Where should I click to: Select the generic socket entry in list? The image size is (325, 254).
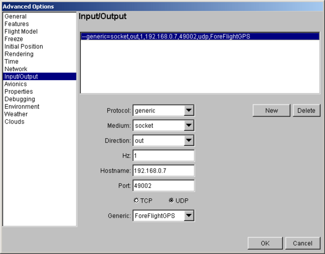(169, 36)
